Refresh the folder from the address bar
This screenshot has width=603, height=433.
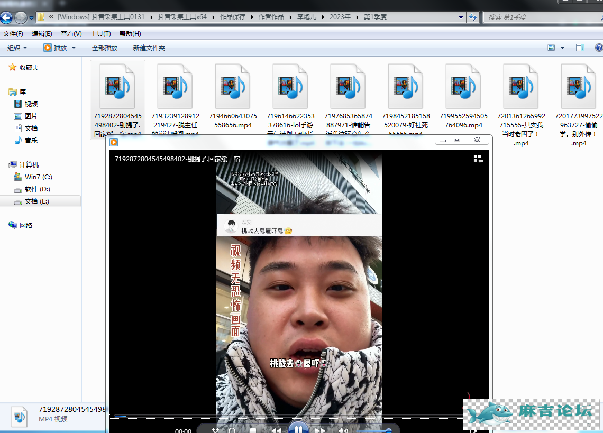coord(473,17)
